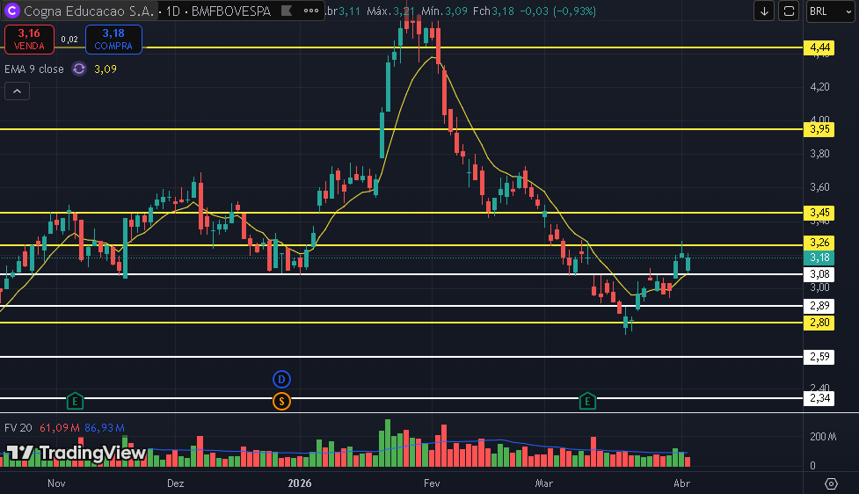Click the blue volume value 86,93 M
Viewport: 859px width, 494px height.
coord(104,428)
